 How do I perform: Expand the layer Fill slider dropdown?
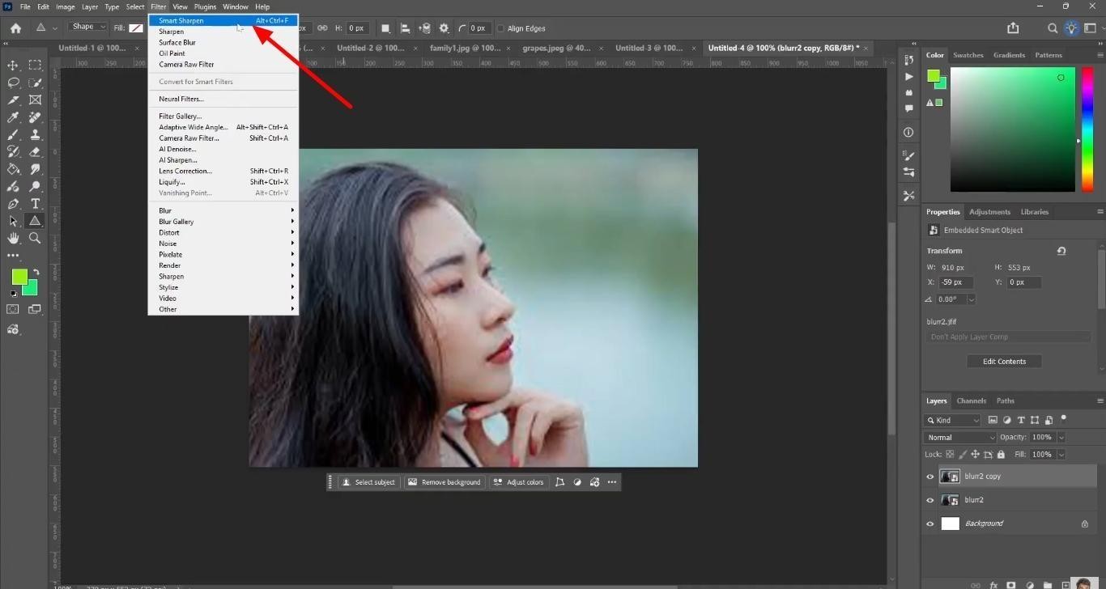tap(1061, 455)
